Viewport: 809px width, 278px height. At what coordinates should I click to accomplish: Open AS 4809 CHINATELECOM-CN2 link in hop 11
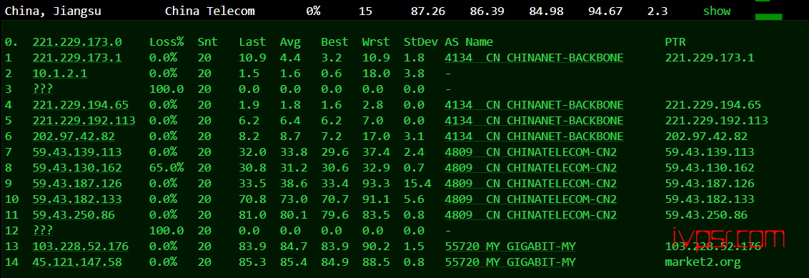tap(531, 215)
